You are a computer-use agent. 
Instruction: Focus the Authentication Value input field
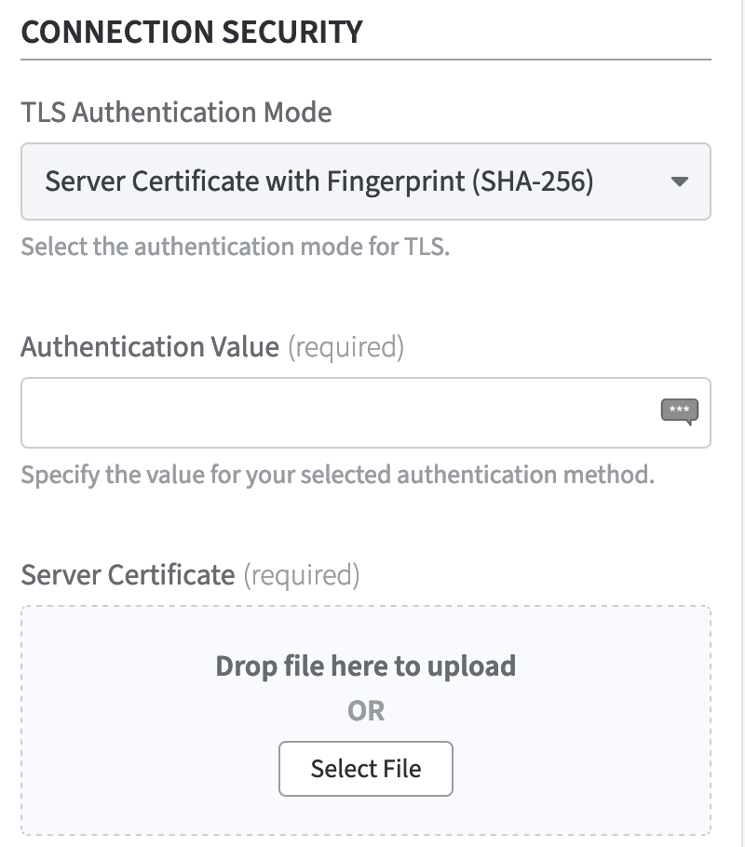pos(335,412)
